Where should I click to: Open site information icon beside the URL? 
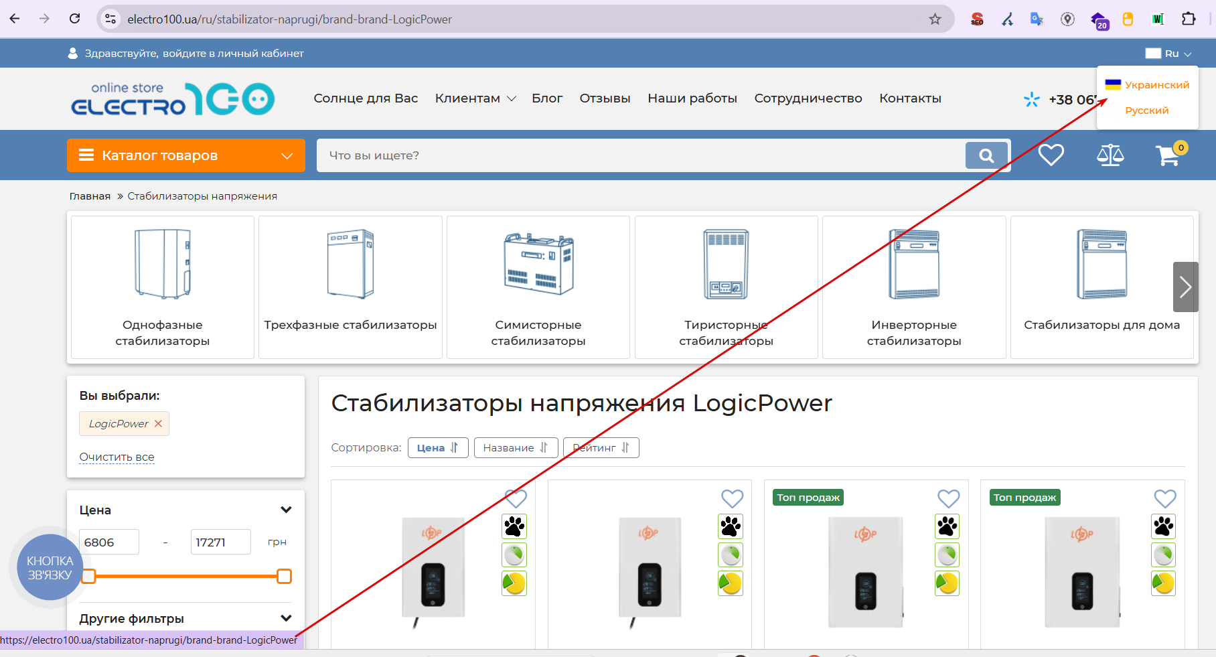tap(110, 19)
